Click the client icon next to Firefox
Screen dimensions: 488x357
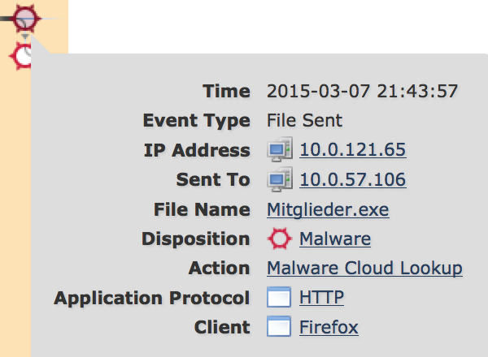(x=279, y=327)
